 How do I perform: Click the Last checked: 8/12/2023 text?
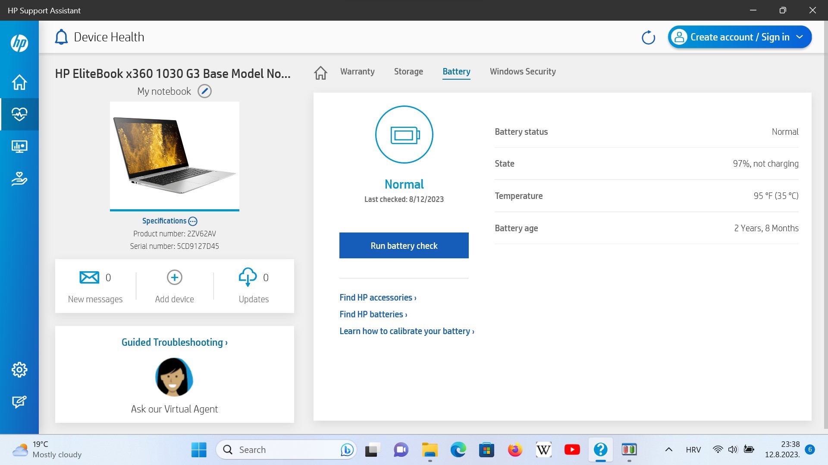[404, 199]
